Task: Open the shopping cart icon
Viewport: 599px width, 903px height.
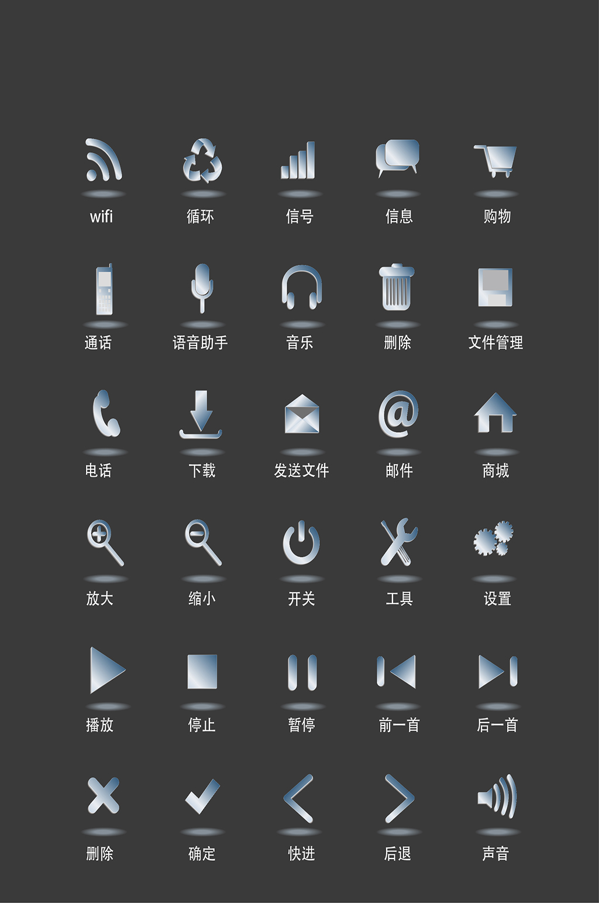Action: click(495, 161)
